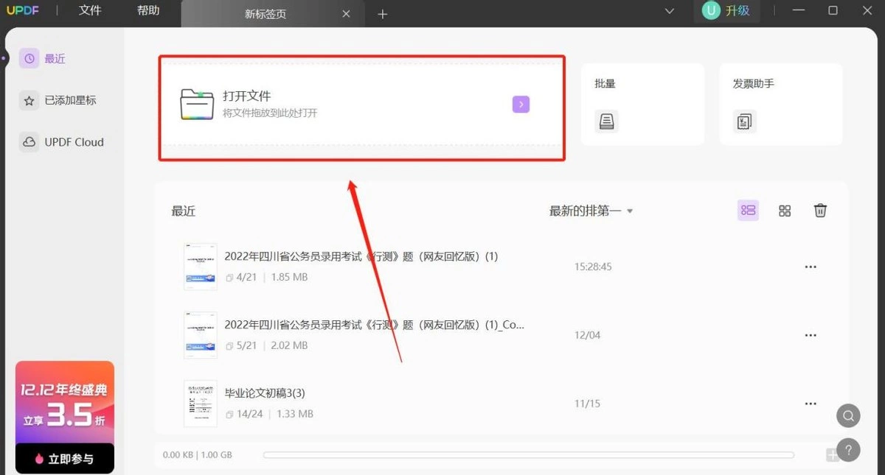Screen dimensions: 885x475
Task: Click the 打开文件 title text
Action: (247, 96)
